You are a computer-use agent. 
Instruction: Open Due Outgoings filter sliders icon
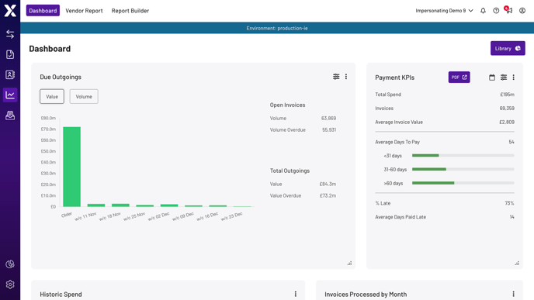(336, 77)
